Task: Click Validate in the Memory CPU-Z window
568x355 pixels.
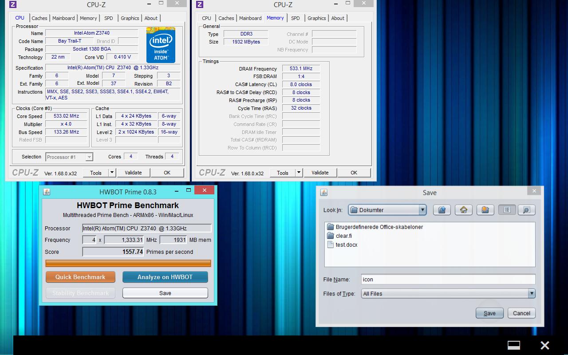Action: click(x=320, y=173)
